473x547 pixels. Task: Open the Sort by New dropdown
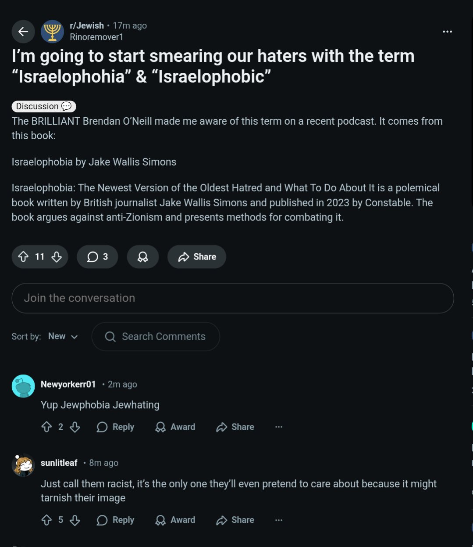coord(63,336)
